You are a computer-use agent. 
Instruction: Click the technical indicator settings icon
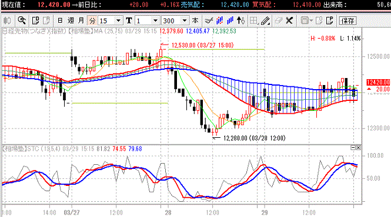pyautogui.click(x=209, y=21)
